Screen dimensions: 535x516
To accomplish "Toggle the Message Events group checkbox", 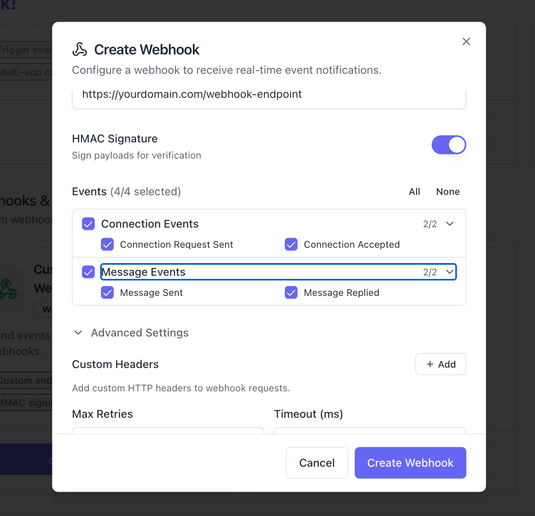I will pos(88,272).
